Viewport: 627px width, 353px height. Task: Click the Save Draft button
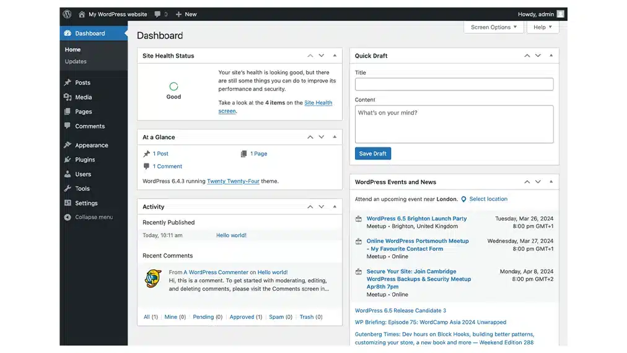373,154
